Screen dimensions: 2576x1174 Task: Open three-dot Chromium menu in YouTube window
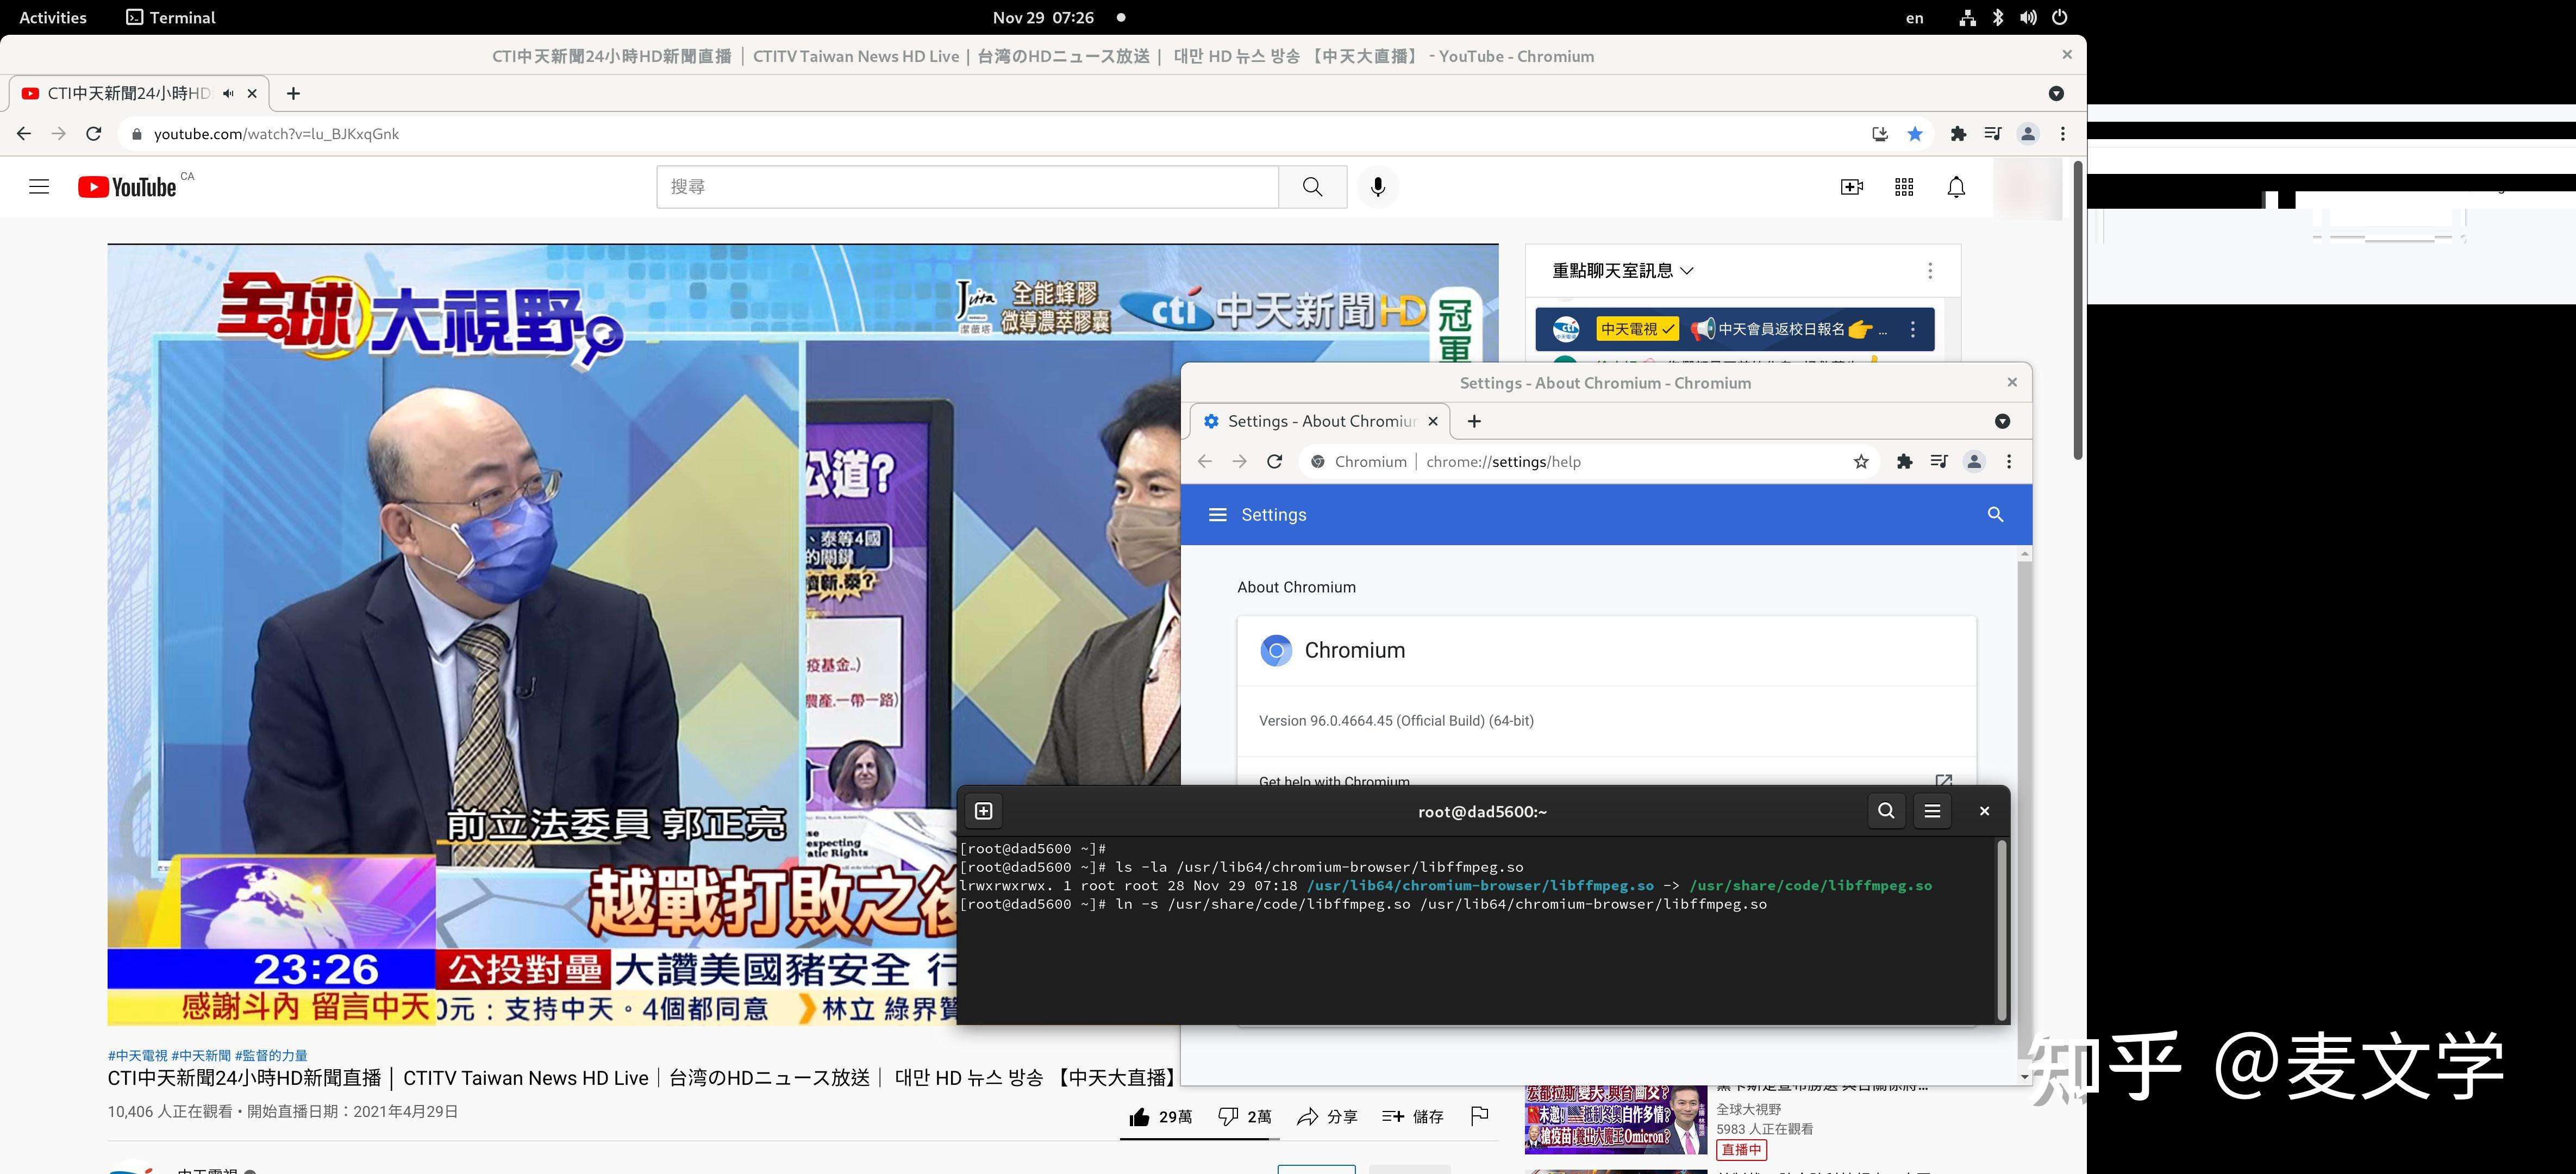click(2063, 134)
